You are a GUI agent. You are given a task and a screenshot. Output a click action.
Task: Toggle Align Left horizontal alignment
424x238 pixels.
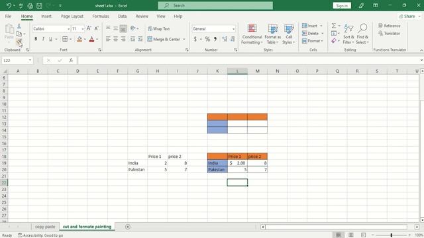(108, 39)
